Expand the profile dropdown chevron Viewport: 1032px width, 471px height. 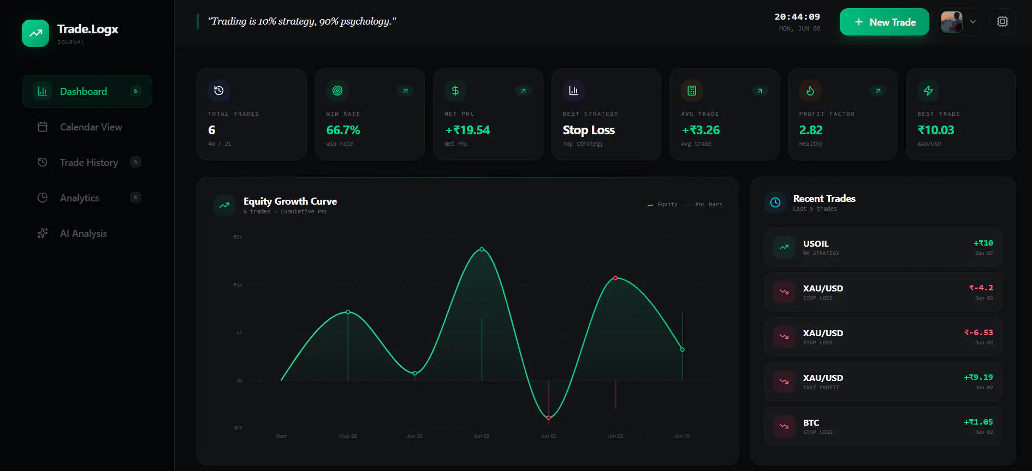tap(972, 22)
